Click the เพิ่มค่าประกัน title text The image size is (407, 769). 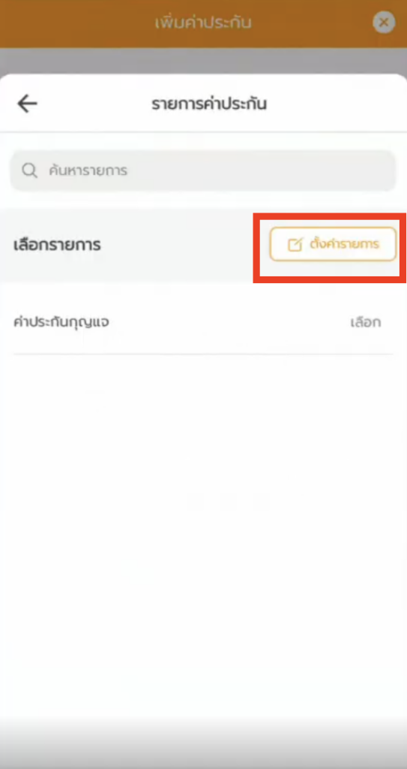click(x=203, y=23)
